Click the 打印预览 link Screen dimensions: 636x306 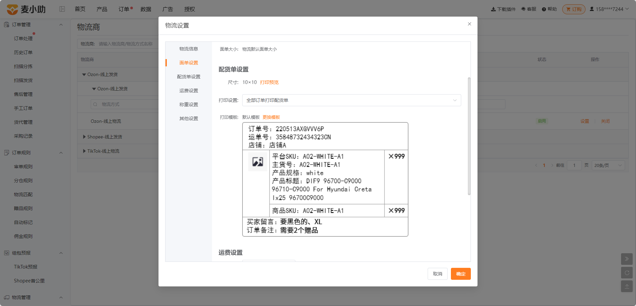(x=269, y=82)
